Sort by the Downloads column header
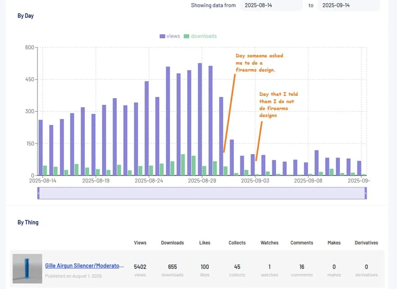The height and width of the screenshot is (289, 397). [x=172, y=243]
